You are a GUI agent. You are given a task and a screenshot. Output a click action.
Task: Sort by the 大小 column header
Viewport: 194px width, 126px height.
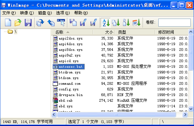(104, 32)
